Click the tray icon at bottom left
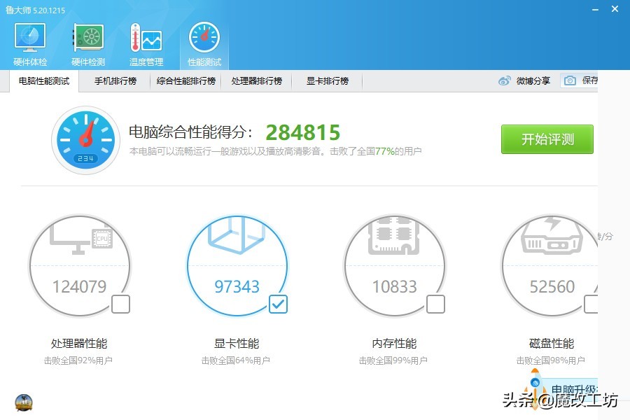 pyautogui.click(x=23, y=403)
